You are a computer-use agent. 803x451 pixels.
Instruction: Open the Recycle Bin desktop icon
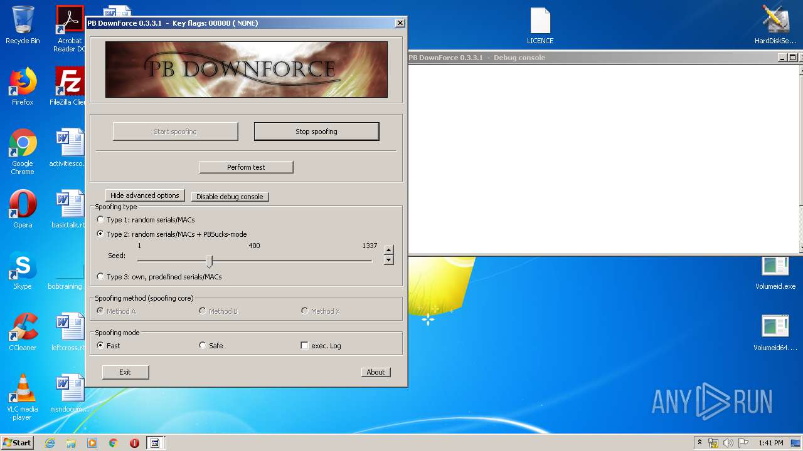(x=23, y=25)
